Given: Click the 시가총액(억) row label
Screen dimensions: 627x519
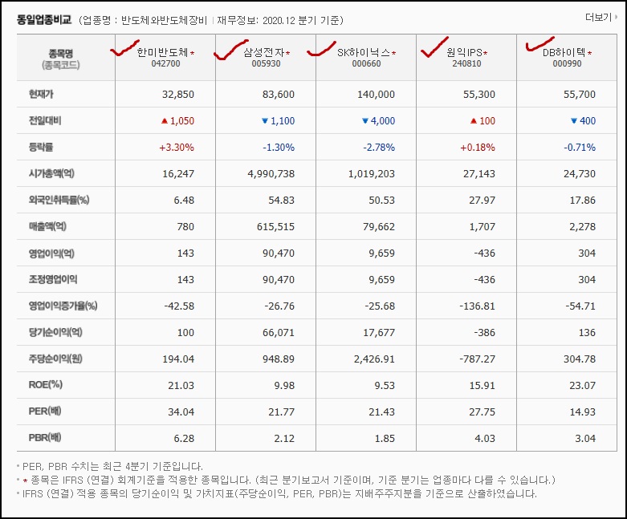Looking at the screenshot, I should 51,173.
